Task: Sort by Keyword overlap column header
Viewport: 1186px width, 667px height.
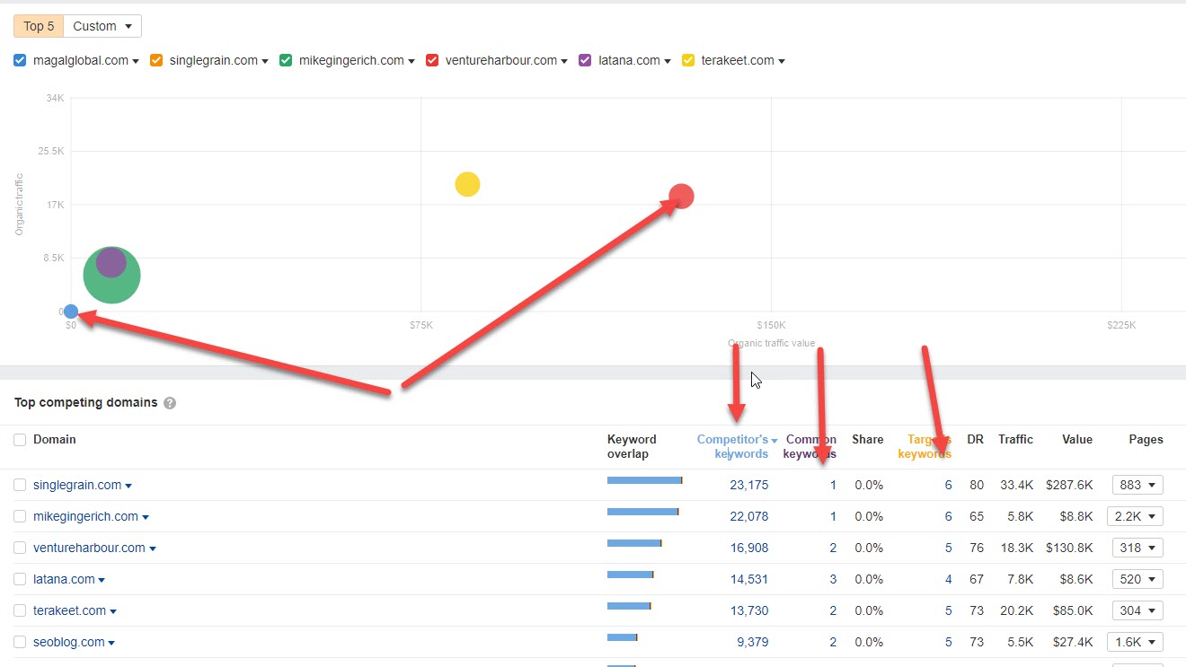Action: click(632, 446)
